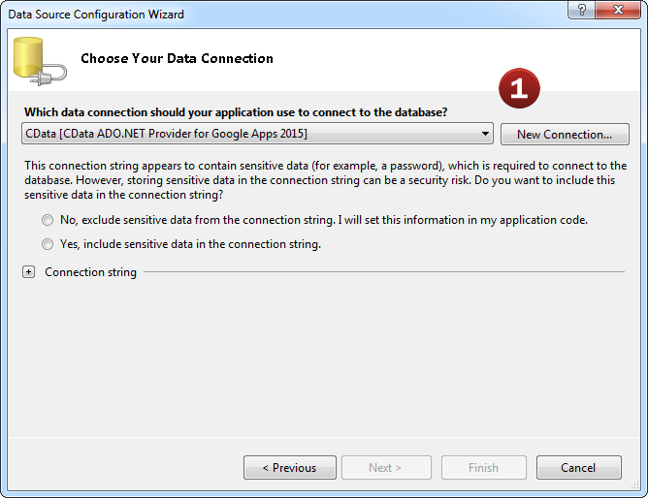Click the red number 1 badge
The height and width of the screenshot is (498, 648).
coord(519,88)
